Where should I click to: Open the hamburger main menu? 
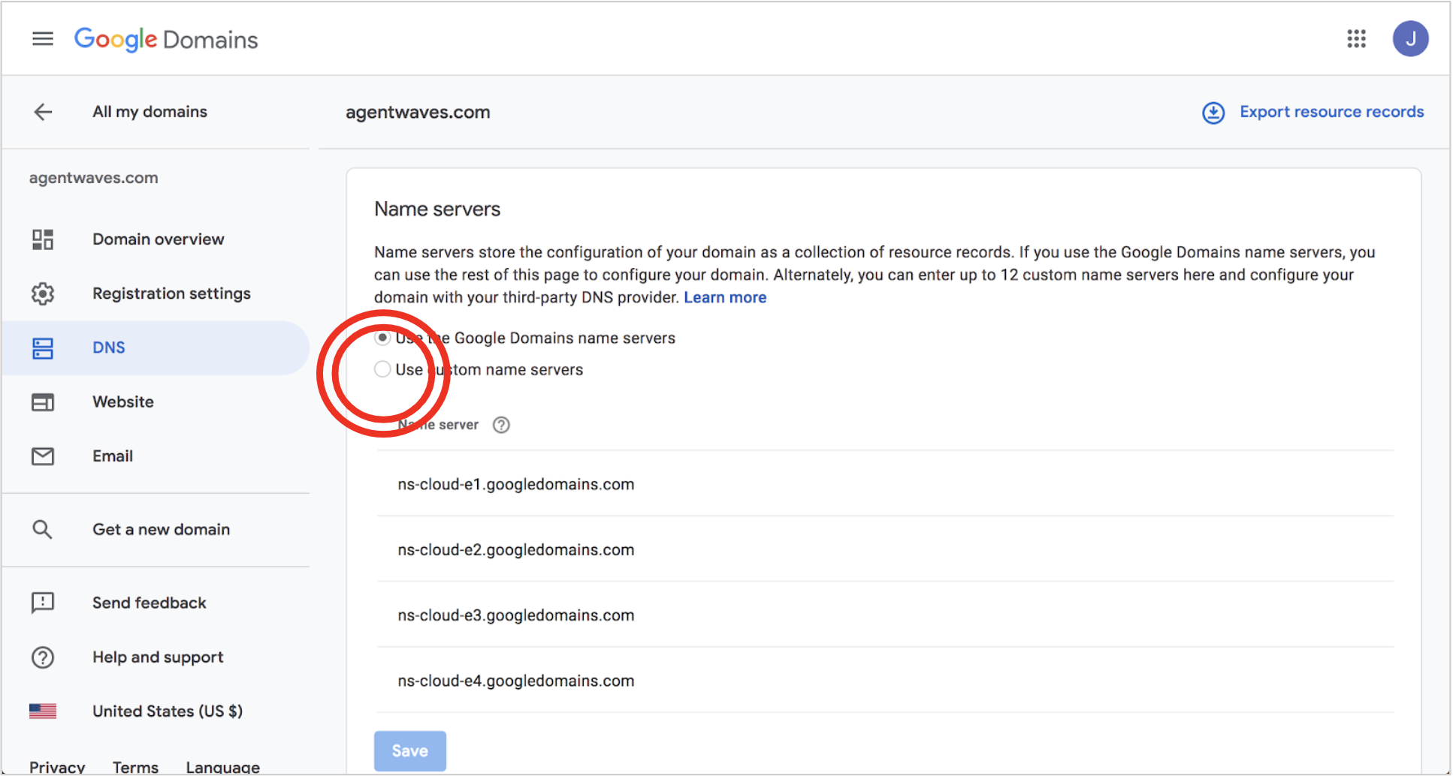pos(43,38)
